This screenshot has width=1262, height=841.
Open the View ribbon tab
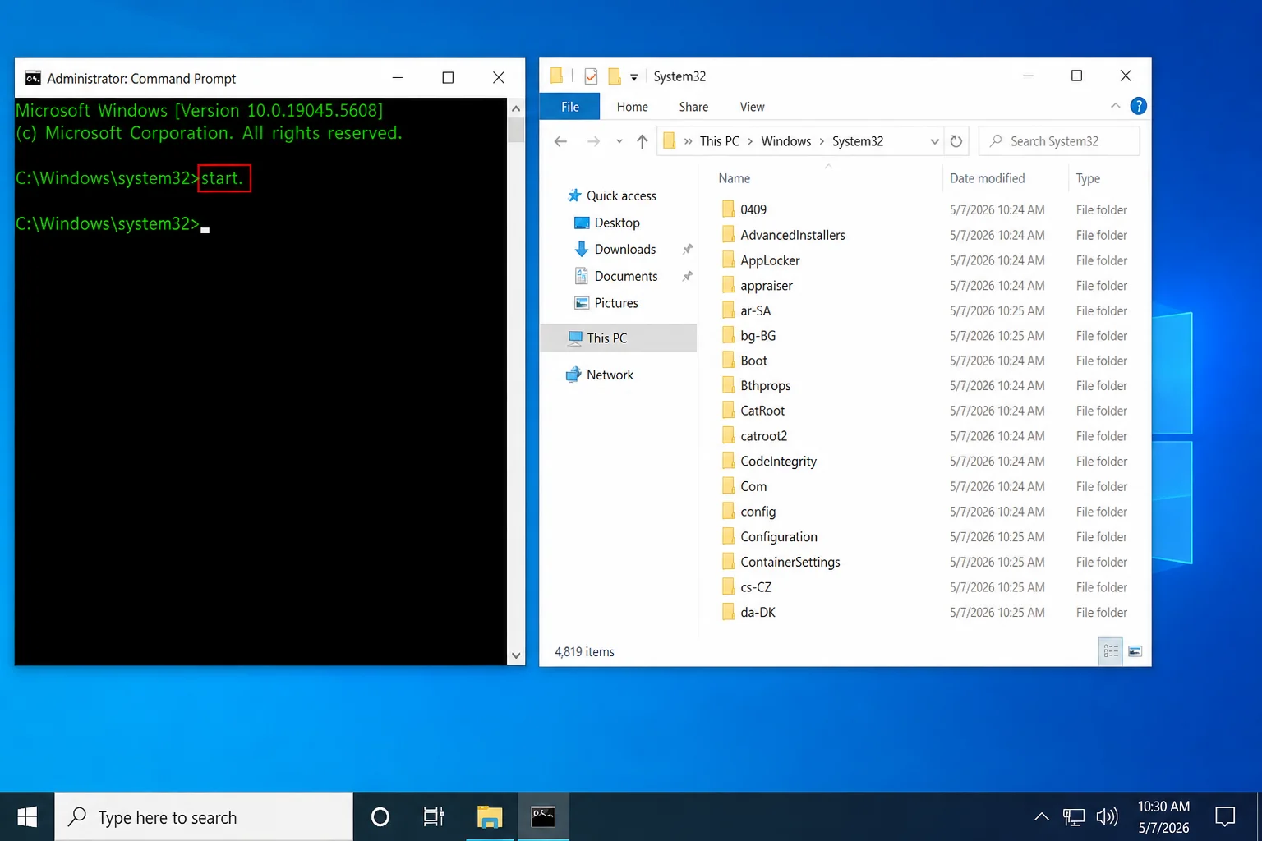click(x=752, y=107)
